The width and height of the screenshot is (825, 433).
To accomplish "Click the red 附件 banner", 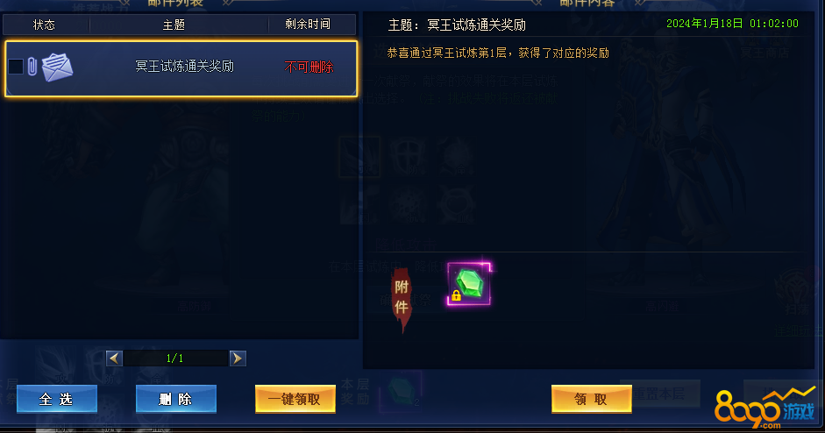I will click(402, 299).
